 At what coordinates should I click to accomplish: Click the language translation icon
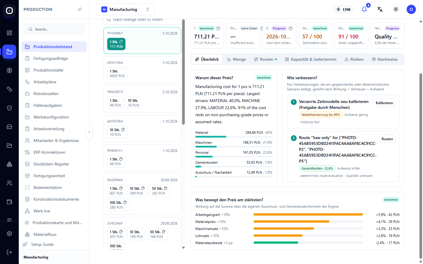[380, 9]
